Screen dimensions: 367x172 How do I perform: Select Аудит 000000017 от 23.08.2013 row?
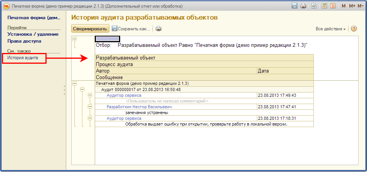(204, 89)
